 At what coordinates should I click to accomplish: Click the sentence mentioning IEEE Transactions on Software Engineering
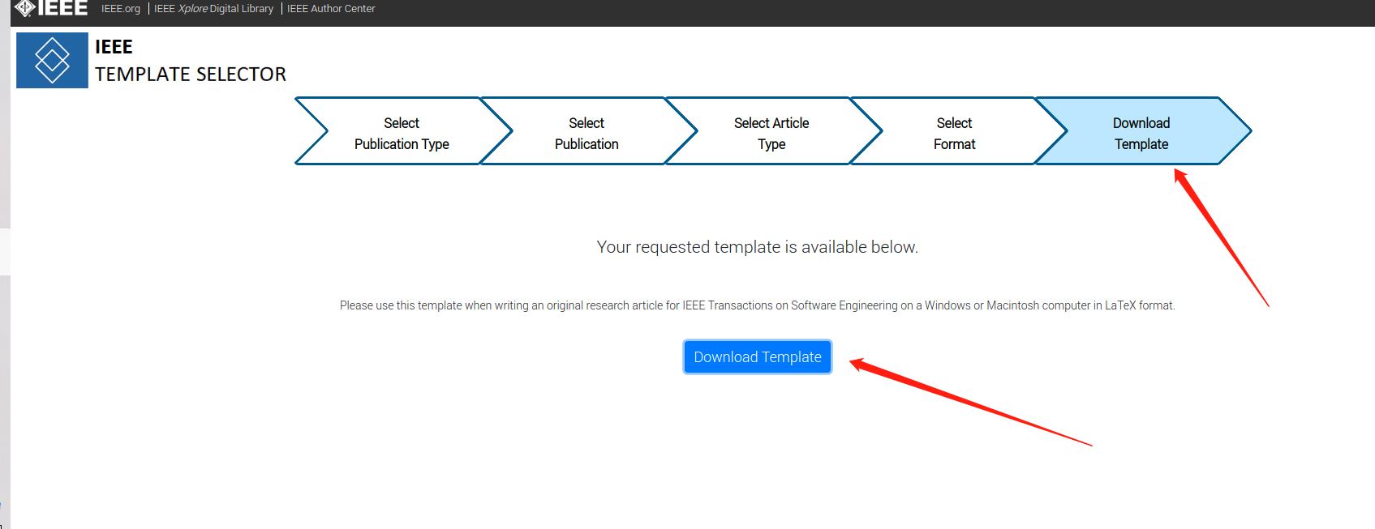pos(758,305)
